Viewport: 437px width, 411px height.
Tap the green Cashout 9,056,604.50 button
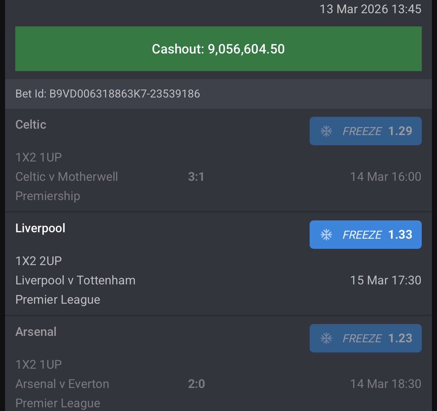219,49
